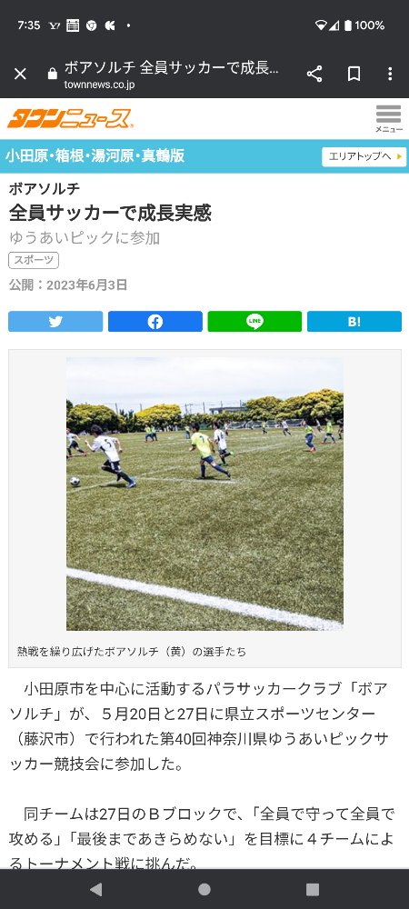Close the Chrome custom tab

coord(20,74)
